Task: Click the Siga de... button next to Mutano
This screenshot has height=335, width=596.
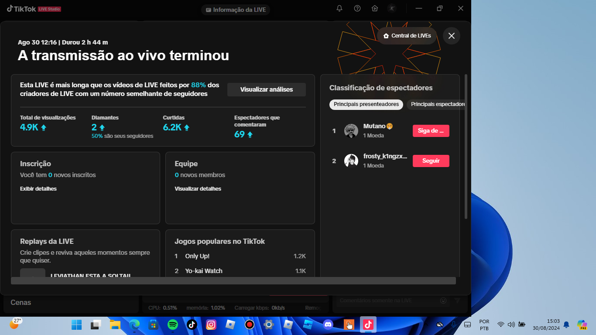Action: tap(431, 131)
